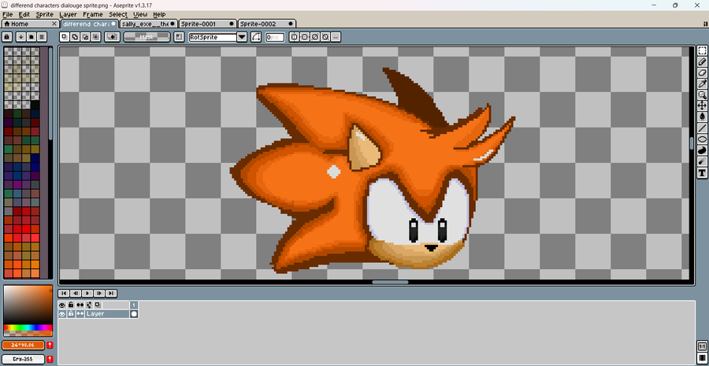Viewport: 709px width, 366px height.
Task: Click the Replace selection mode icon
Action: click(65, 37)
